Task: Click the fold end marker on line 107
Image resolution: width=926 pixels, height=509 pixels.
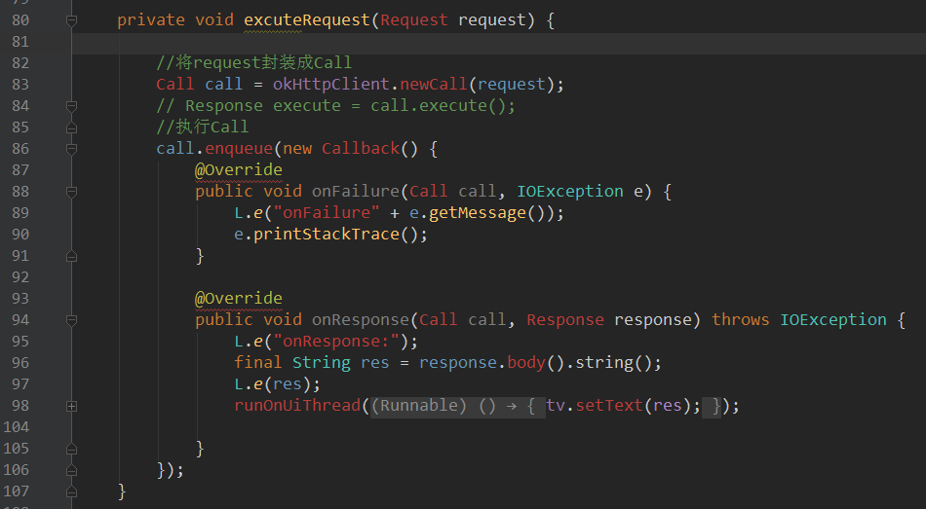Action: point(71,491)
